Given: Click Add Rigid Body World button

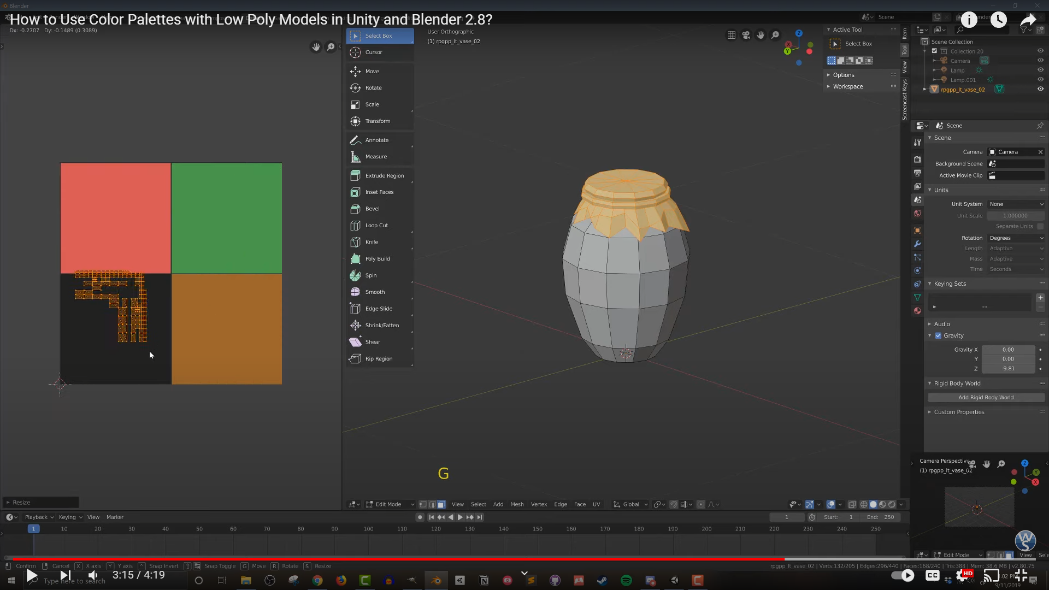Looking at the screenshot, I should 986,398.
